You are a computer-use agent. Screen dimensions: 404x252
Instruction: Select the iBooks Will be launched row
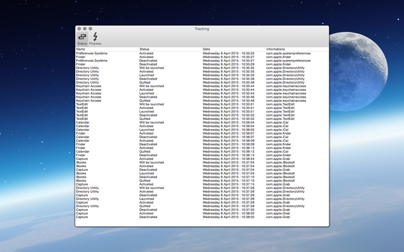click(x=202, y=162)
